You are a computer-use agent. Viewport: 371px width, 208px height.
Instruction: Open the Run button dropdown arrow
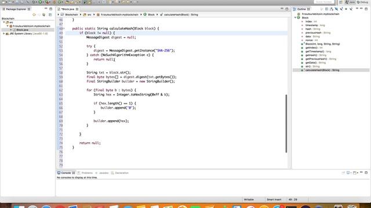tap(43, 2)
